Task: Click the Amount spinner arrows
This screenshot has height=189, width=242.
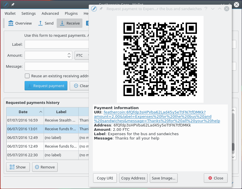Action: point(69,55)
